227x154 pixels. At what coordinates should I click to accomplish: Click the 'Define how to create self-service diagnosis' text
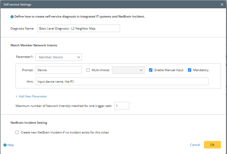(x=80, y=17)
